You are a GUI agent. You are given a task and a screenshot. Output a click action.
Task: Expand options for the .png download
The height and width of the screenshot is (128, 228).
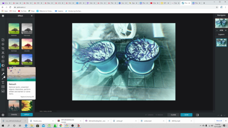point(53,121)
